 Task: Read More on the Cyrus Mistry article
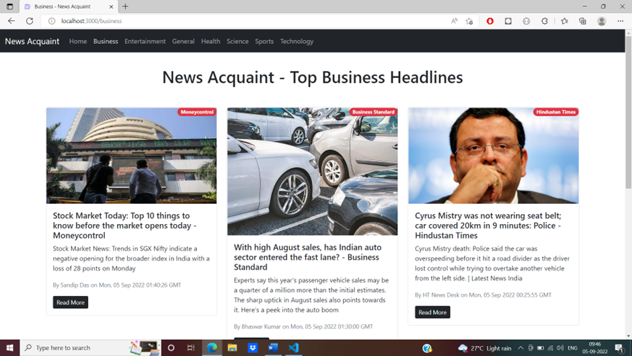click(432, 312)
